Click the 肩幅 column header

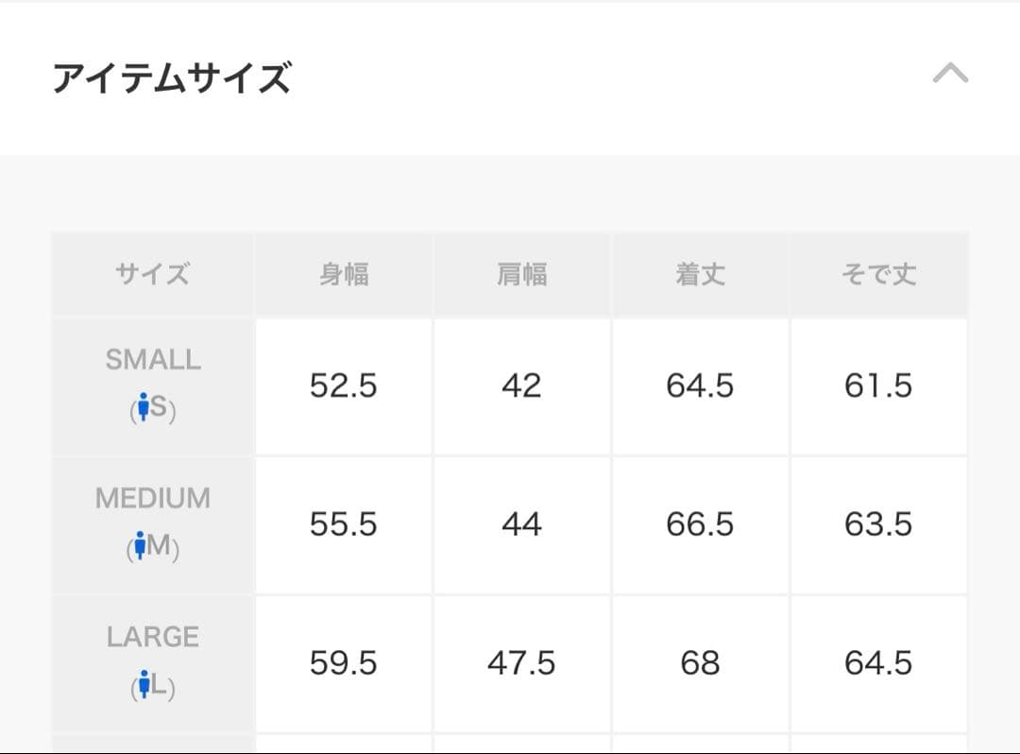coord(521,274)
